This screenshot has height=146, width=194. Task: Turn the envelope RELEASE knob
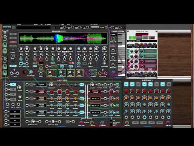(96, 49)
